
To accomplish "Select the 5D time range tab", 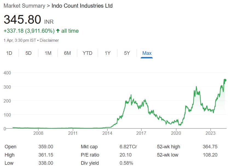I will coord(28,53).
